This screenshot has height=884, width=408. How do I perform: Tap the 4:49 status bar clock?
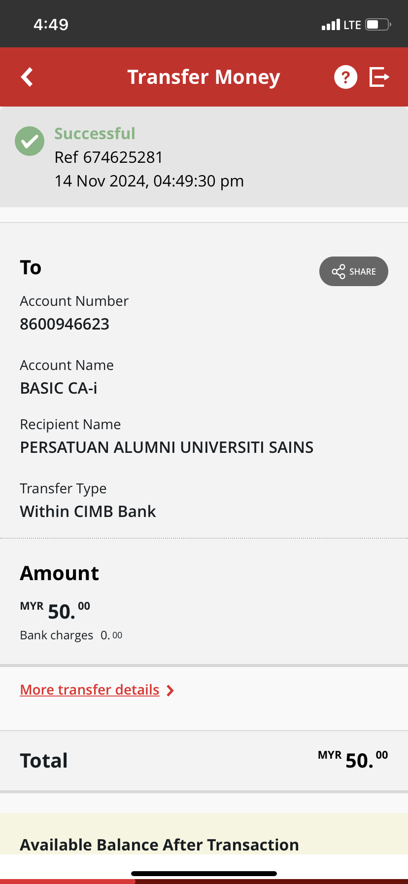[51, 25]
